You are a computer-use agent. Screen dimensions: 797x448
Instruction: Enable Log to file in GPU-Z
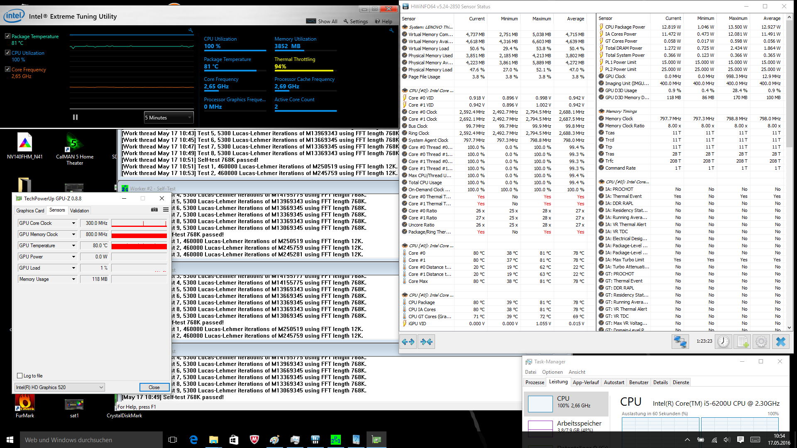(20, 376)
